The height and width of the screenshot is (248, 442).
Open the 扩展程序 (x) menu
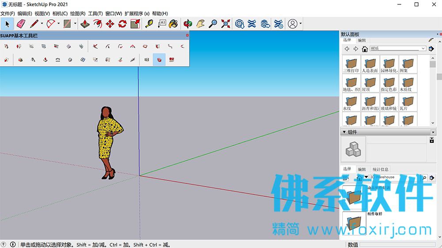click(x=137, y=14)
